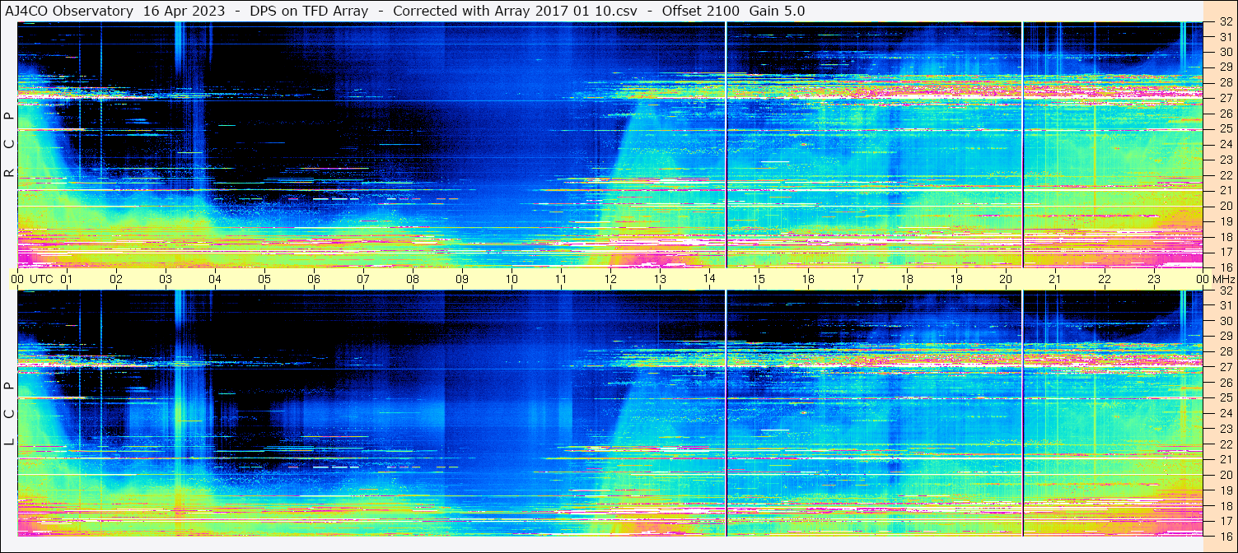Select the 19 hour tick label
Screen dimensions: 1238x553
(x=956, y=279)
